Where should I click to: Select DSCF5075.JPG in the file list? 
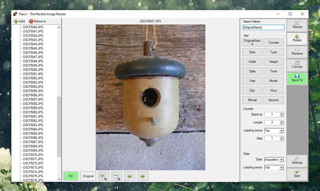pos(33,176)
